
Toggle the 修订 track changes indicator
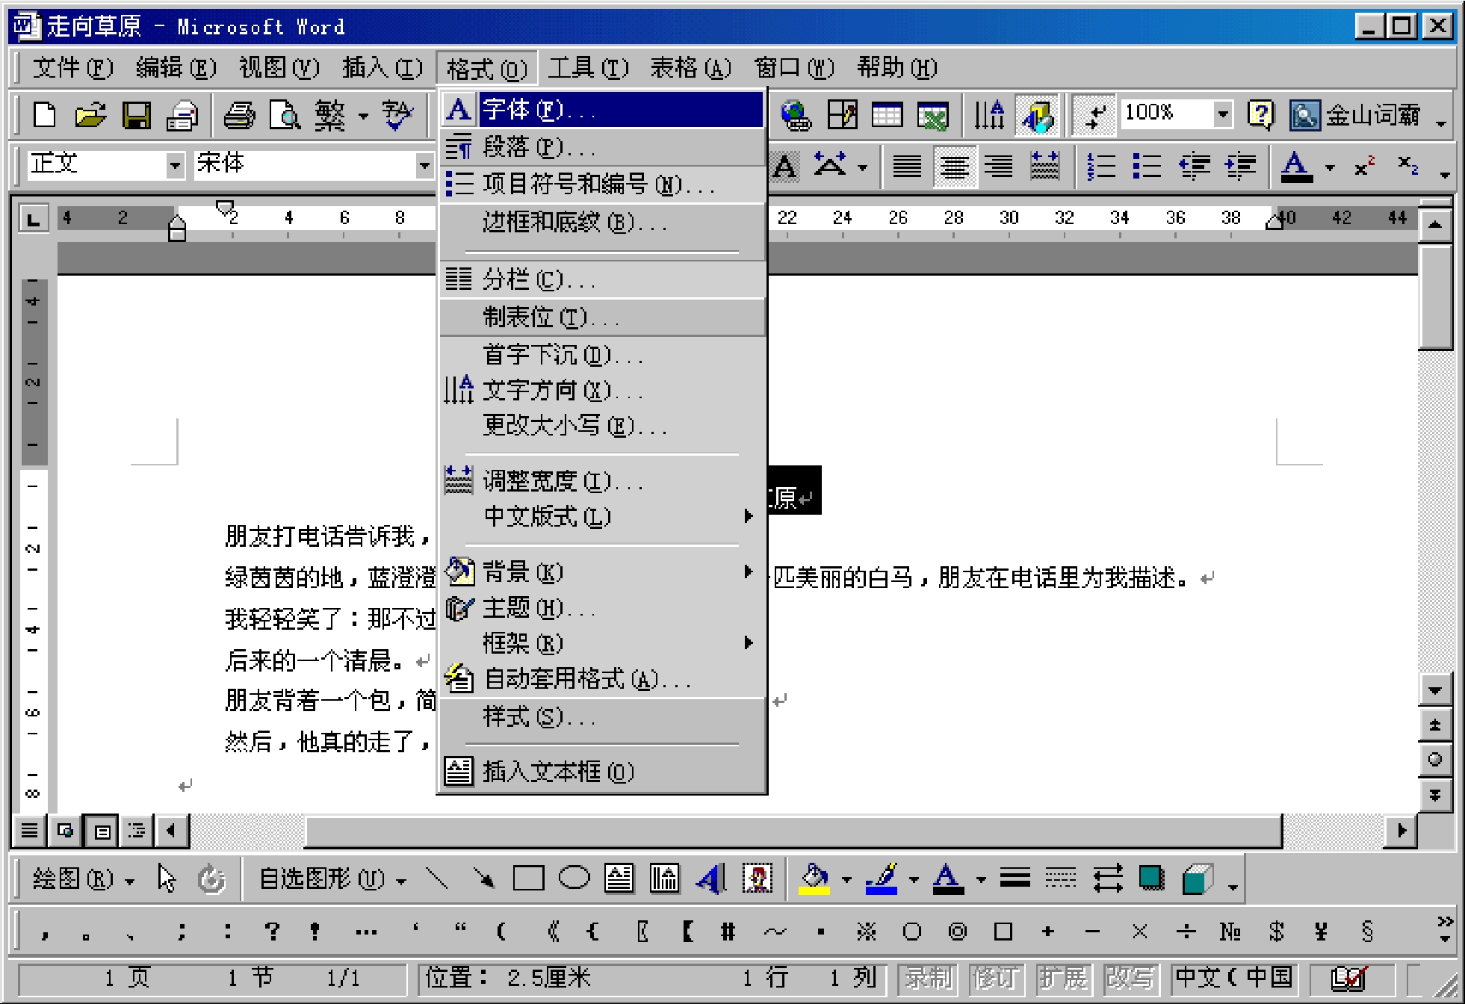point(994,977)
